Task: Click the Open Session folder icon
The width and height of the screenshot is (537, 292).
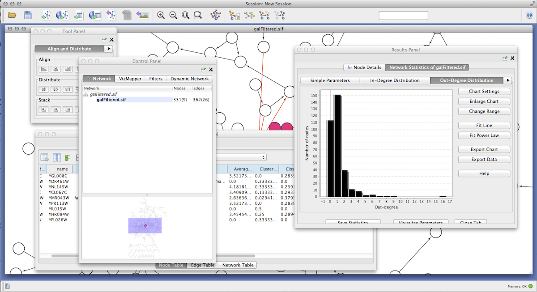Action: (12, 15)
